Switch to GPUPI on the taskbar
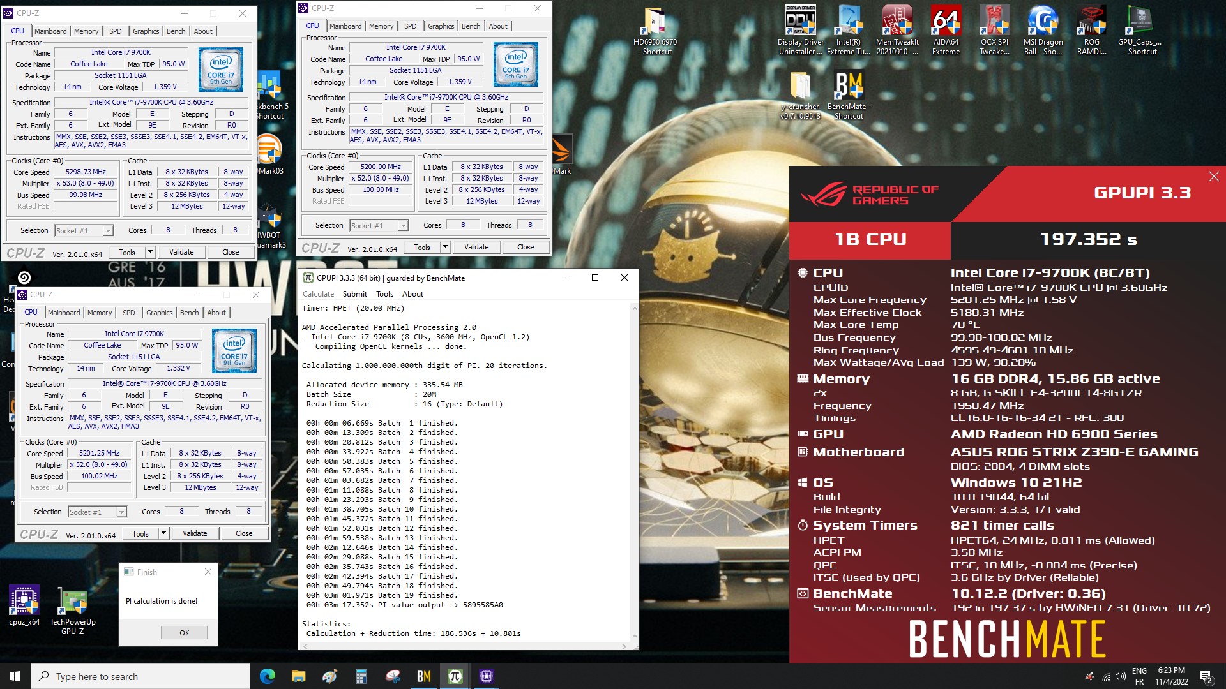The width and height of the screenshot is (1226, 689). [x=455, y=676]
